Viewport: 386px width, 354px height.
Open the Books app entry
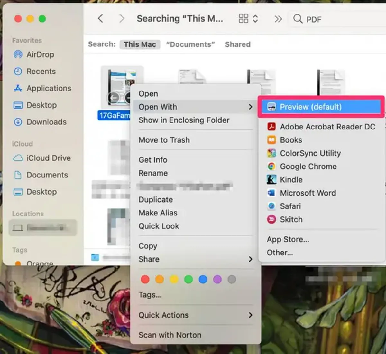pyautogui.click(x=291, y=140)
